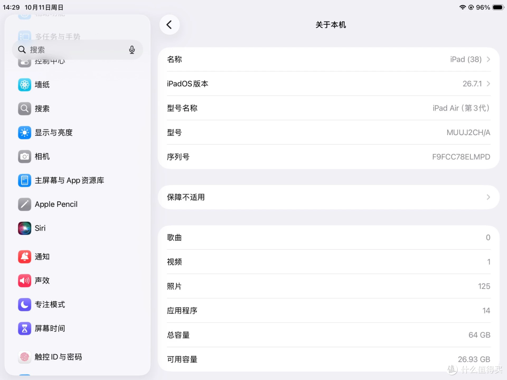
Task: Open the 墙纸 wallpaper icon
Action: pyautogui.click(x=24, y=84)
